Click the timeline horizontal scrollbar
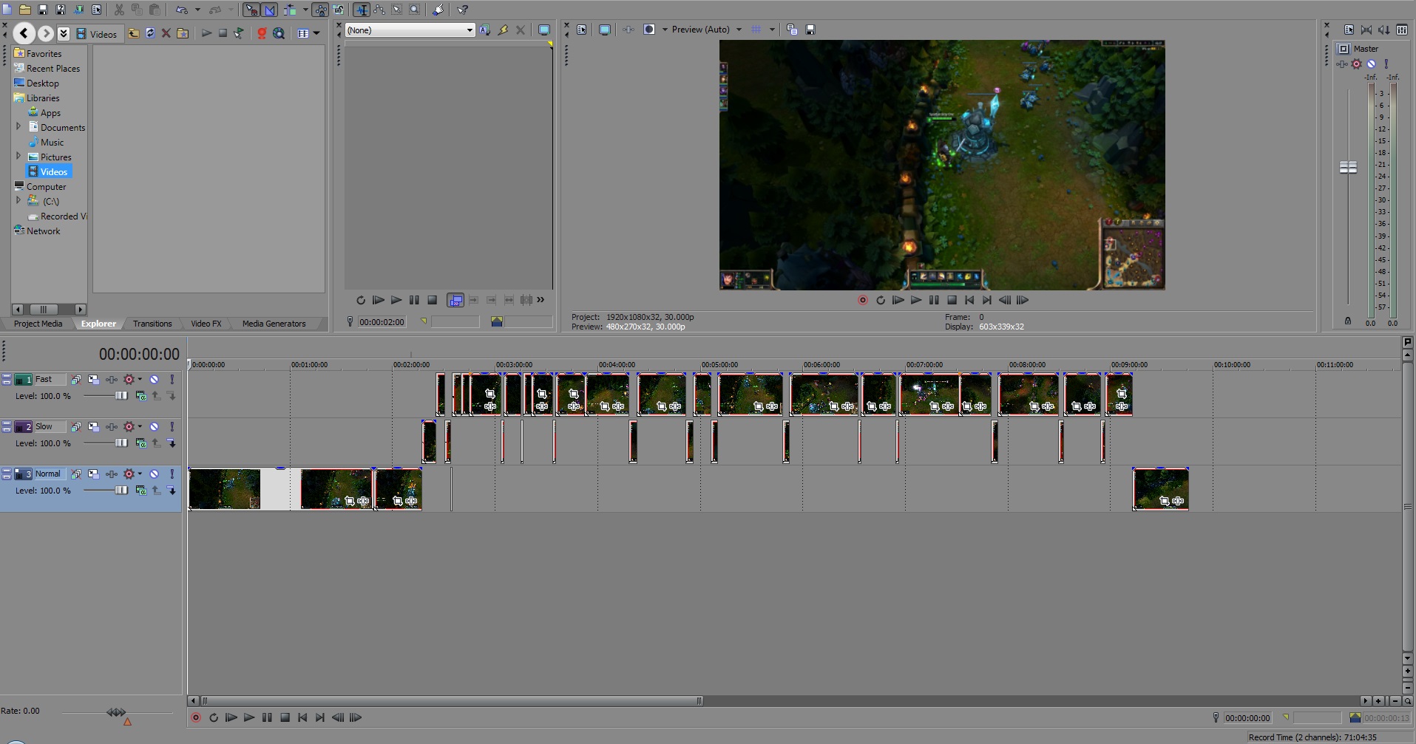Viewport: 1416px width, 744px height. click(452, 700)
